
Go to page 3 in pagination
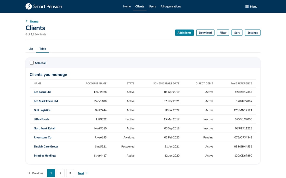[70, 173]
